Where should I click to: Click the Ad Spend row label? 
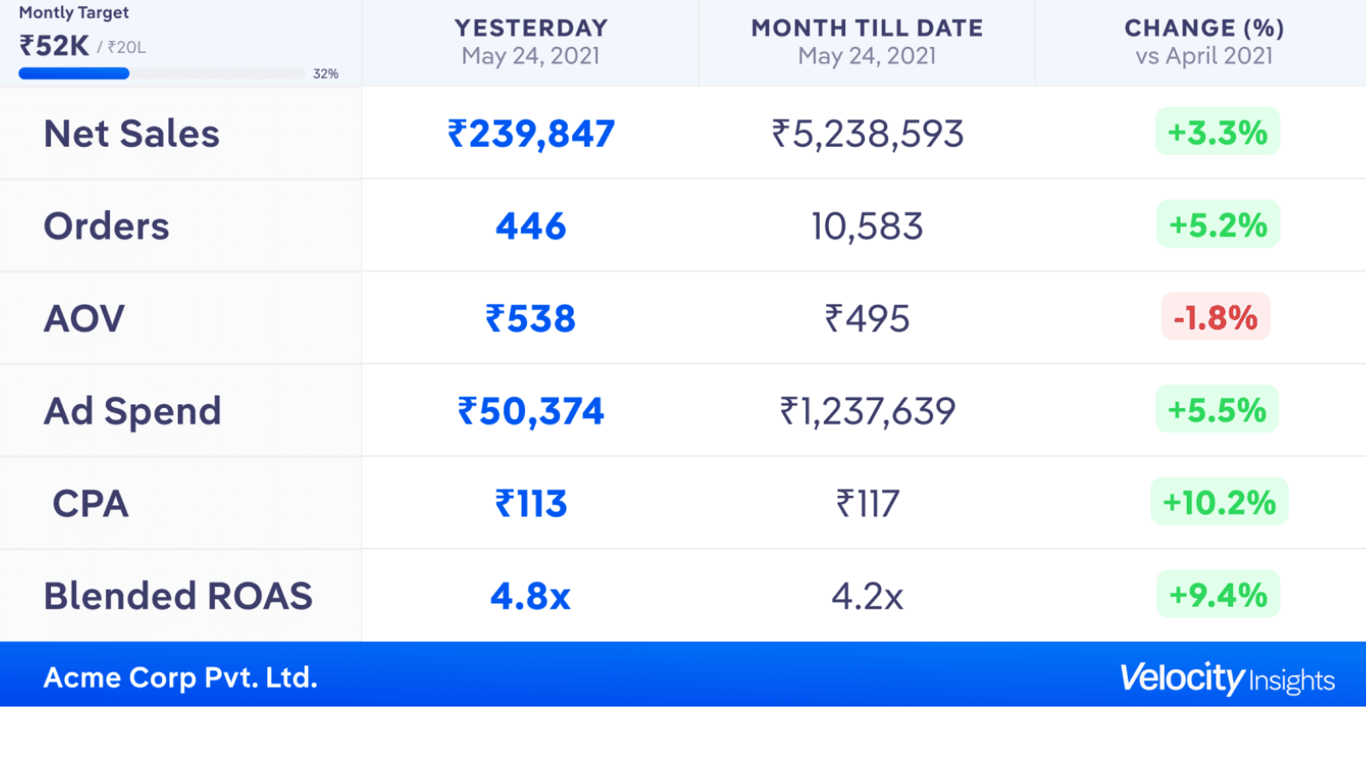132,411
